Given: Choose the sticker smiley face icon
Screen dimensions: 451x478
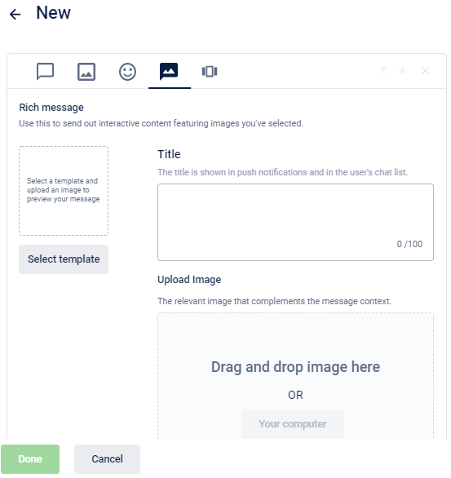Looking at the screenshot, I should pyautogui.click(x=127, y=72).
